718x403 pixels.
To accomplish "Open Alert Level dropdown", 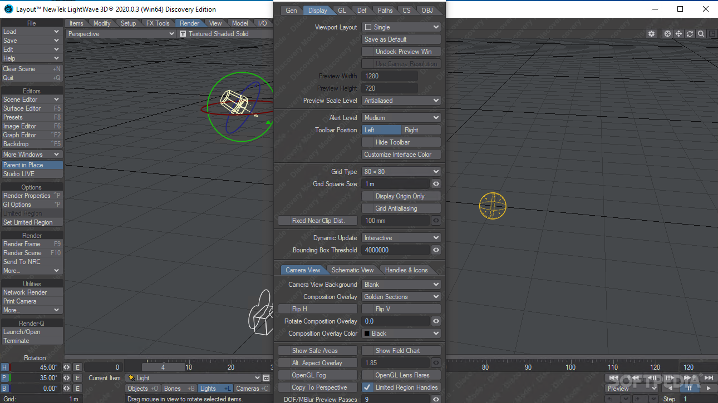I will (401, 118).
